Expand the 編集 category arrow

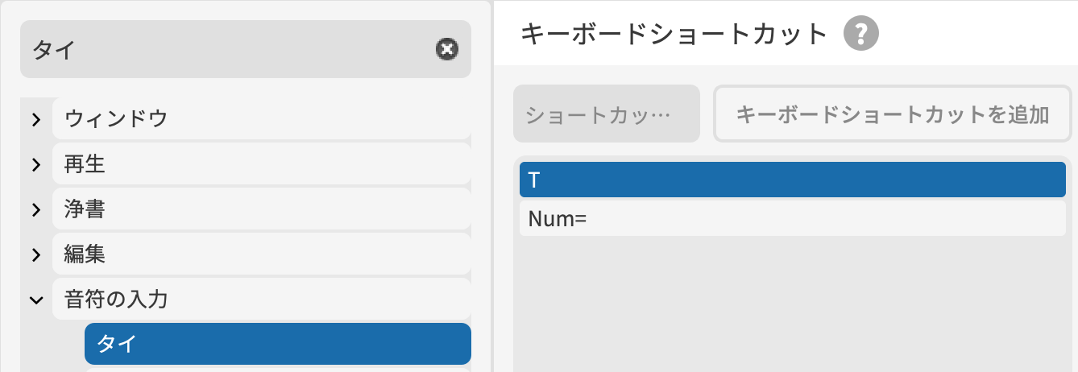click(x=35, y=255)
